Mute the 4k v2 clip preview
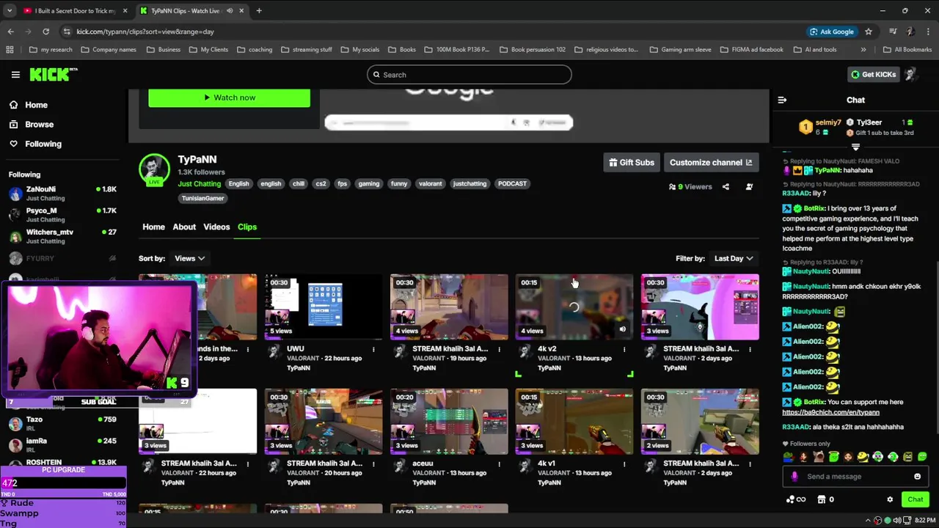 coord(622,329)
